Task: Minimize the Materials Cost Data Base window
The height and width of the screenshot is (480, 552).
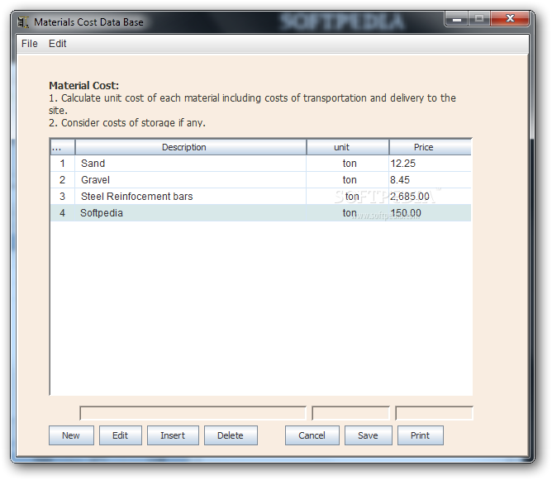Action: tap(457, 19)
